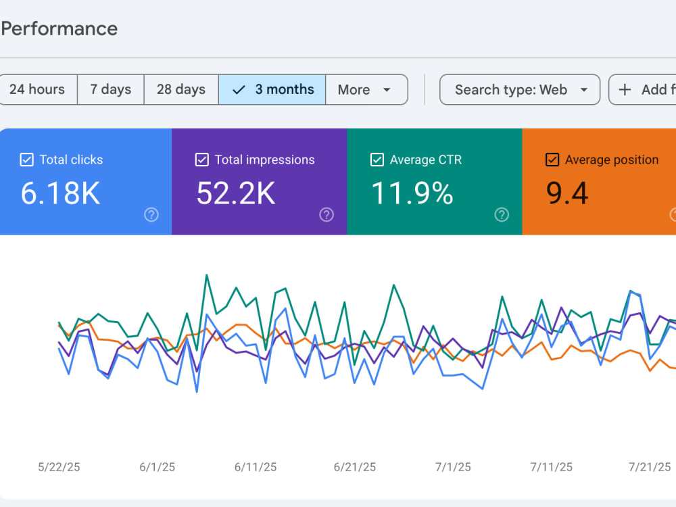Click the 7/21/25 date axis label
Image resolution: width=676 pixels, height=507 pixels.
click(650, 467)
